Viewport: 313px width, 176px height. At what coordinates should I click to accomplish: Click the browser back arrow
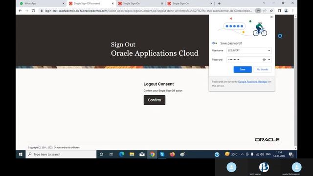[x=20, y=11]
